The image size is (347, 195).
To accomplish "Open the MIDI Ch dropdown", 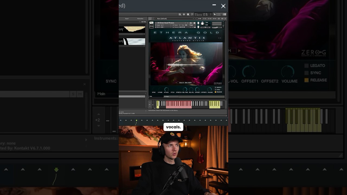I will pyautogui.click(x=163, y=27).
